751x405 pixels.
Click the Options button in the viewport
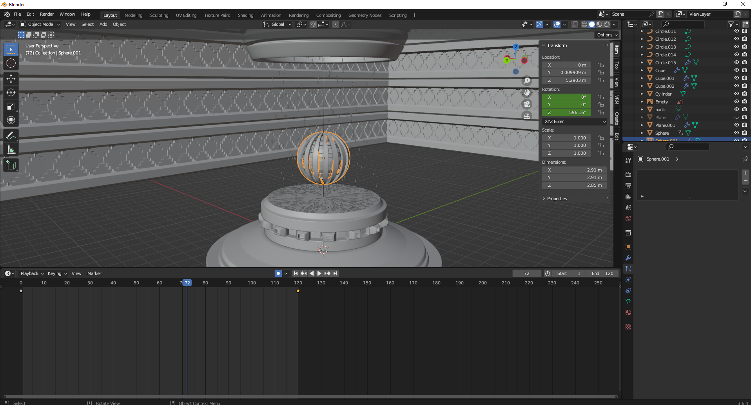[607, 35]
